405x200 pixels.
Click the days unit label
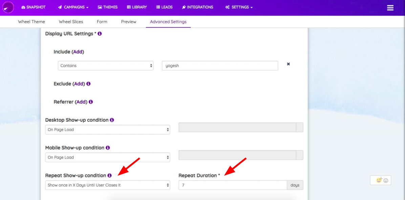295,185
